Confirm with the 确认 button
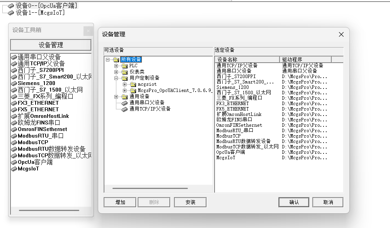The width and height of the screenshot is (390, 228). point(294,202)
